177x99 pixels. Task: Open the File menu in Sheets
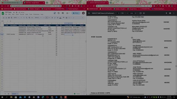coord(6,15)
